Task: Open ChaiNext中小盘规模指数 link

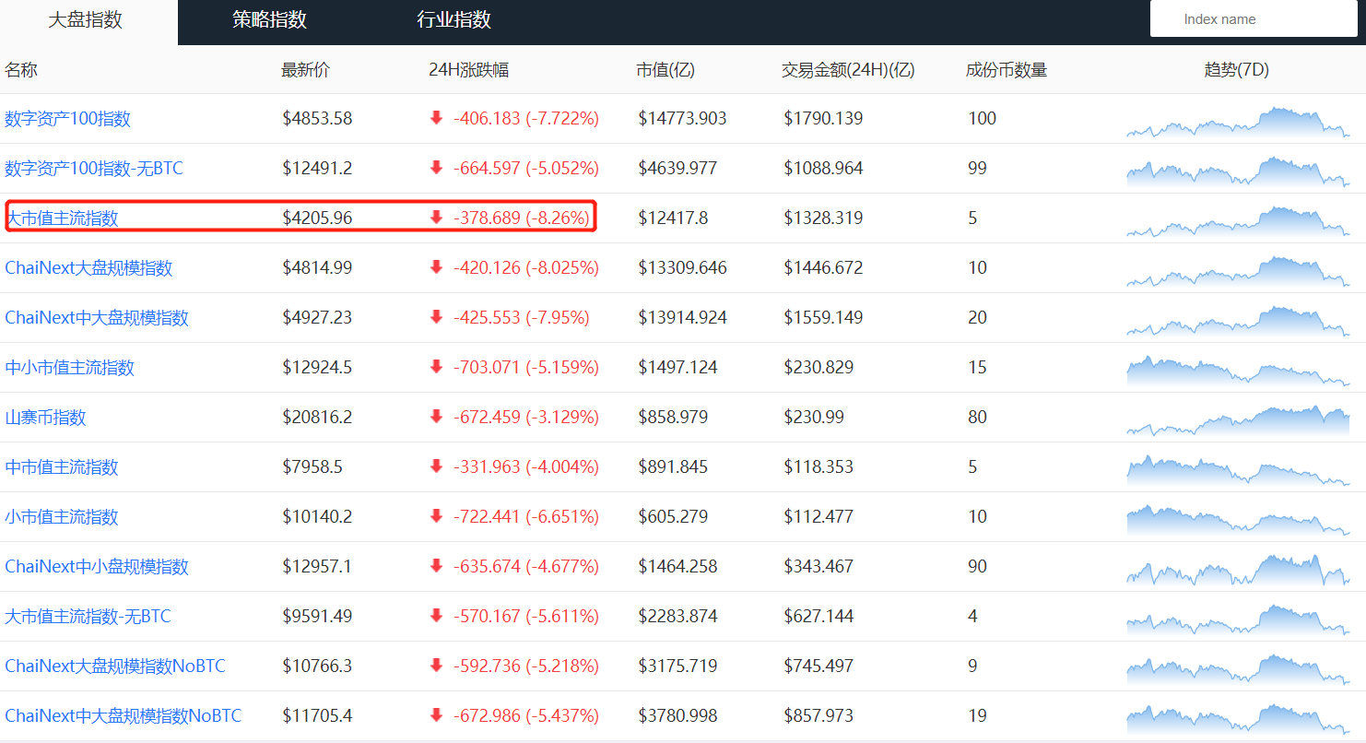Action: (x=97, y=566)
